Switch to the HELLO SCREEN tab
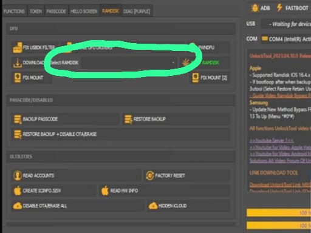311x233 pixels. pos(84,11)
